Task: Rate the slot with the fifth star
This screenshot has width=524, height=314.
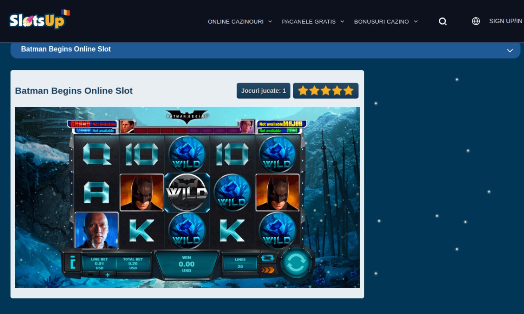Action: click(348, 90)
